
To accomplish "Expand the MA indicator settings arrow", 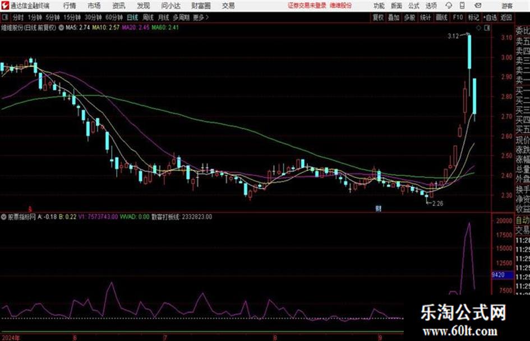I will (61, 27).
